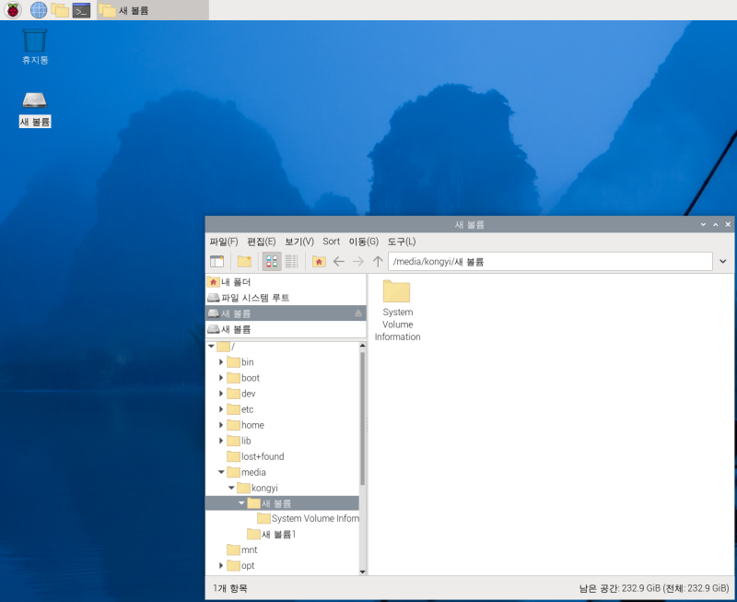Navigate back with the left arrow
The image size is (737, 602).
339,262
